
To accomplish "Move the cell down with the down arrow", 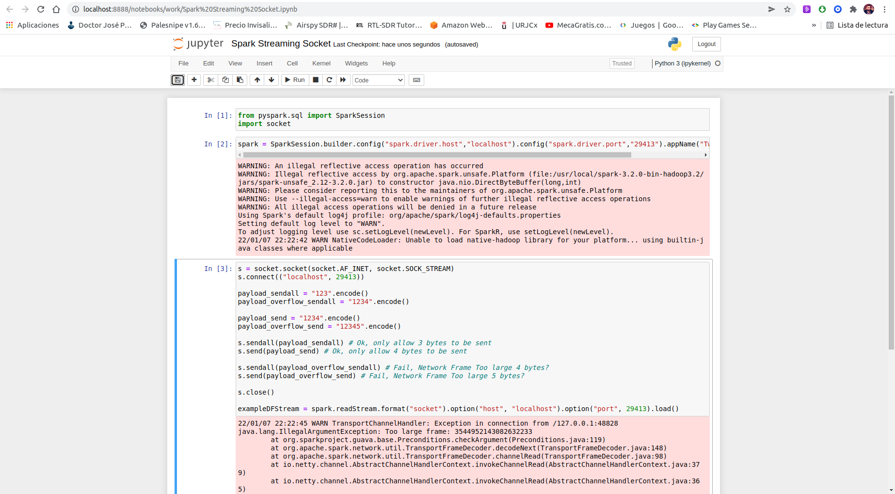I will coord(271,80).
